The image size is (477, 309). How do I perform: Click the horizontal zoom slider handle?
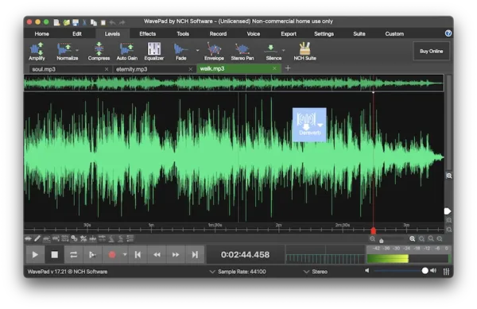(x=381, y=241)
